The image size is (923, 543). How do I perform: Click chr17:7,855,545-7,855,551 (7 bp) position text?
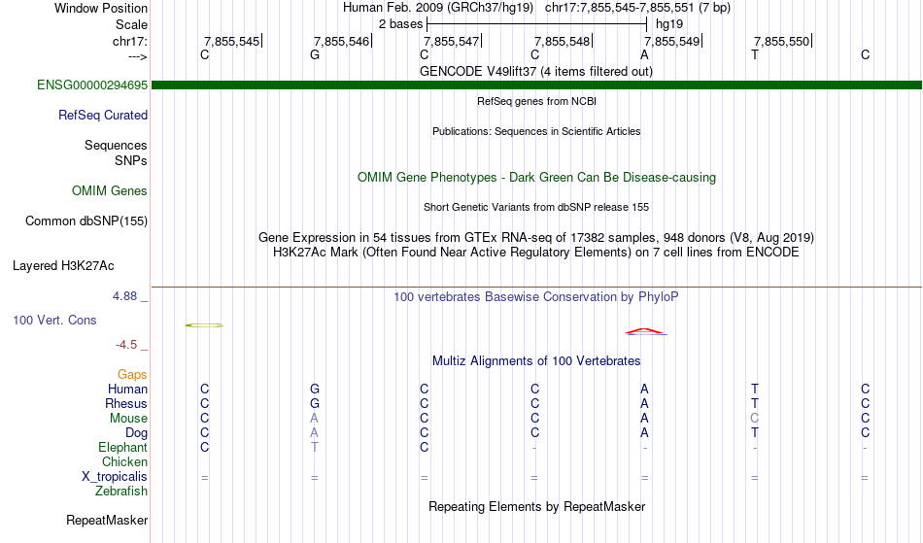tap(637, 8)
